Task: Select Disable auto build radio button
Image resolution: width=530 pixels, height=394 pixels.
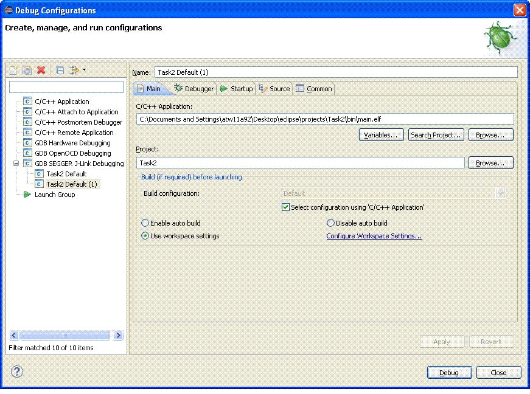Action: [x=330, y=223]
